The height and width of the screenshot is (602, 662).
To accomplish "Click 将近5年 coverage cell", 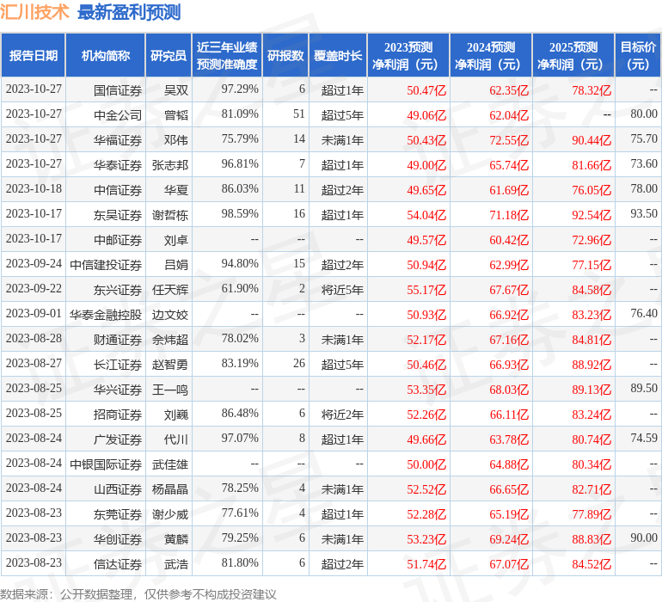I will tap(342, 289).
